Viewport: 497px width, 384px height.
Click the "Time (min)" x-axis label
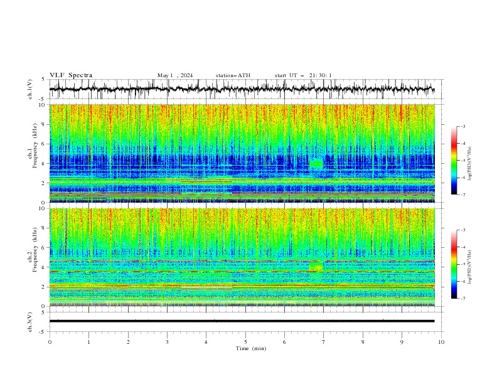(x=251, y=348)
